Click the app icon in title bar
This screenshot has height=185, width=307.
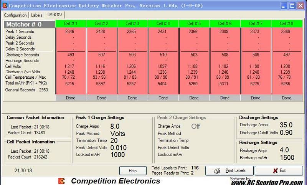point(5,5)
